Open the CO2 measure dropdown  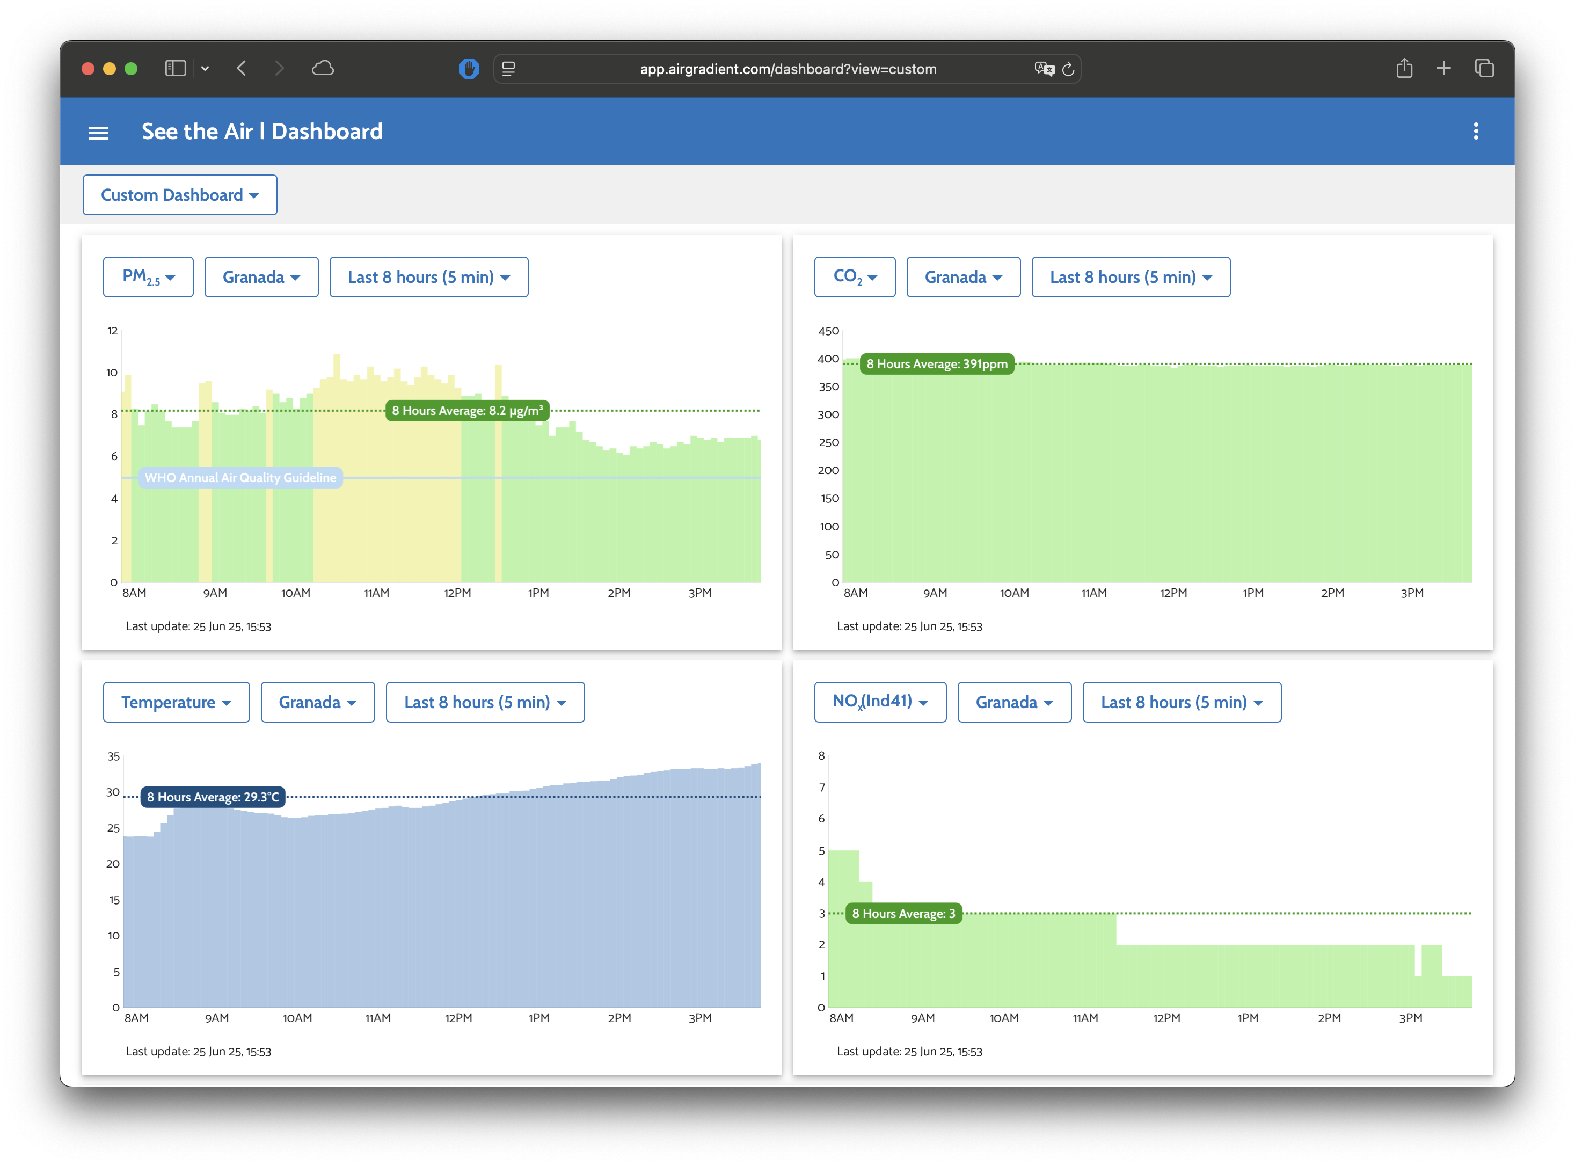(x=855, y=278)
